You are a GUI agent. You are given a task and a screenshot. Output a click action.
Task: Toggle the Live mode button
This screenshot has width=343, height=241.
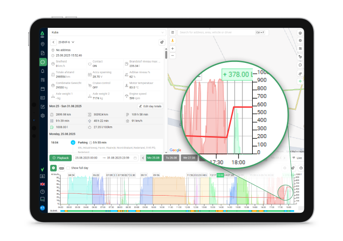pyautogui.click(x=296, y=158)
